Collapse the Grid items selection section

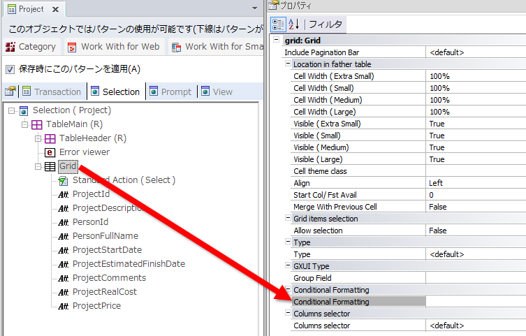pyautogui.click(x=287, y=219)
